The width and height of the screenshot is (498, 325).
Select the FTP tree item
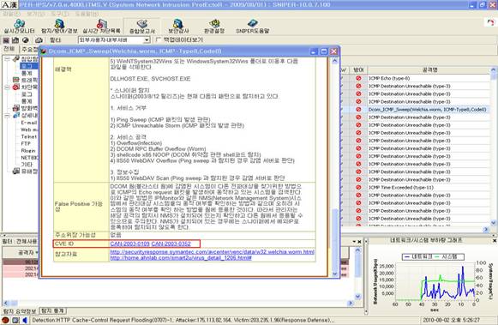(26, 143)
